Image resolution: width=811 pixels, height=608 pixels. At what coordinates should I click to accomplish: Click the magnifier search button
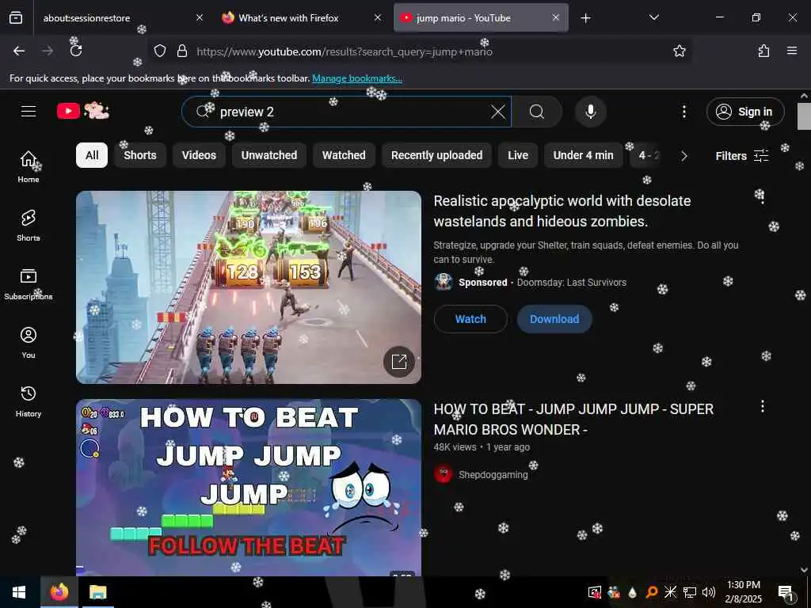pos(537,112)
